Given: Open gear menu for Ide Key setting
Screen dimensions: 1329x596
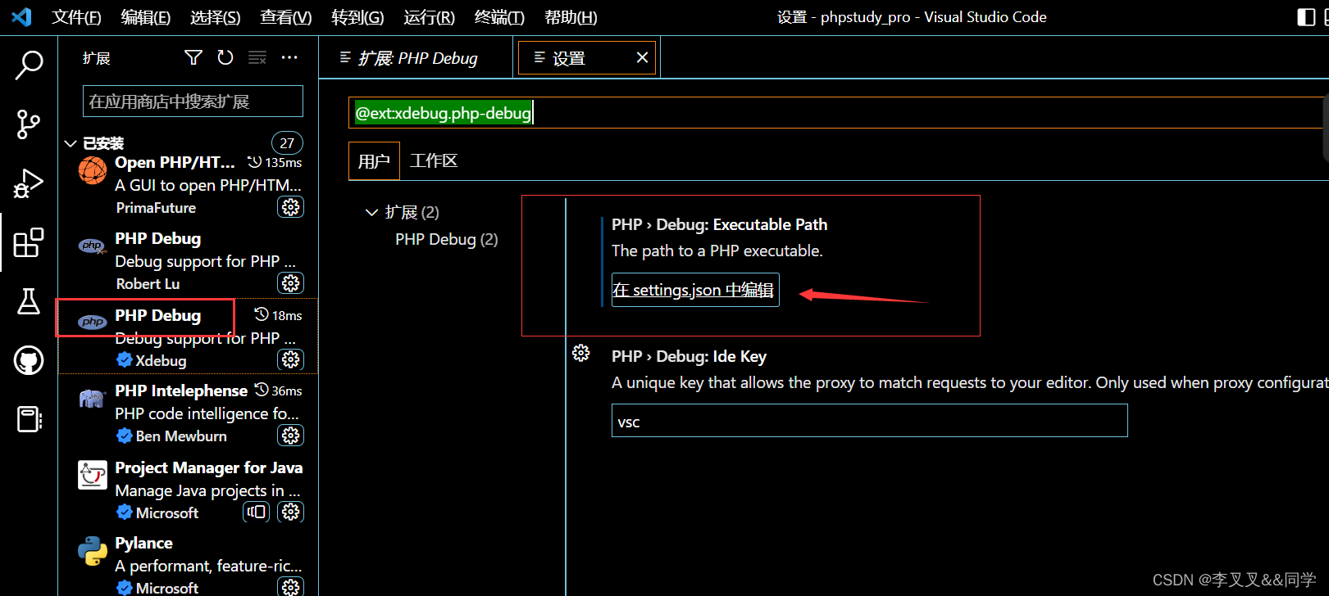Looking at the screenshot, I should coord(581,353).
